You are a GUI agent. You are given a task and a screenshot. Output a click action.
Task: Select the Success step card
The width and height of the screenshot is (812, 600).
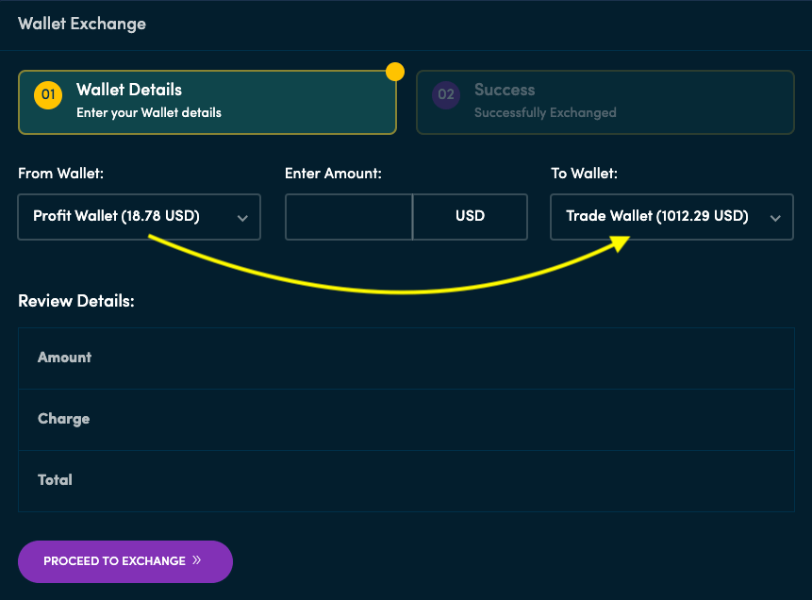tap(605, 99)
